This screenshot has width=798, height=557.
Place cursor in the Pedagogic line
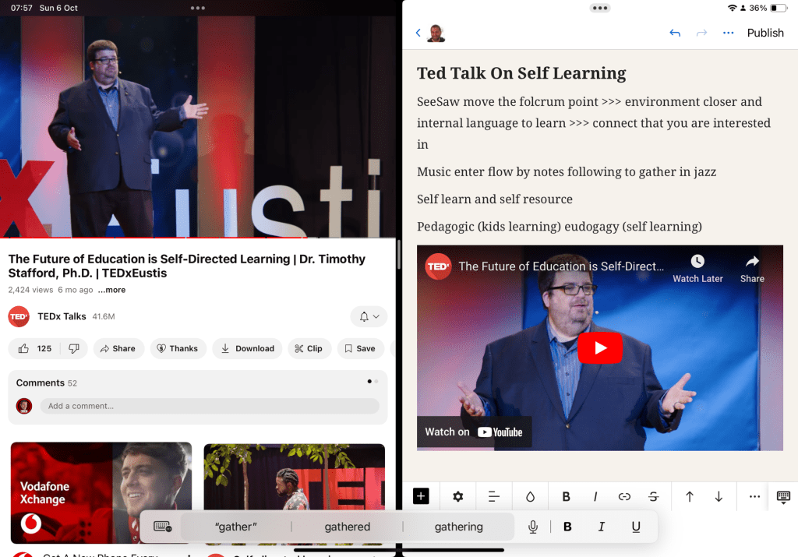560,227
